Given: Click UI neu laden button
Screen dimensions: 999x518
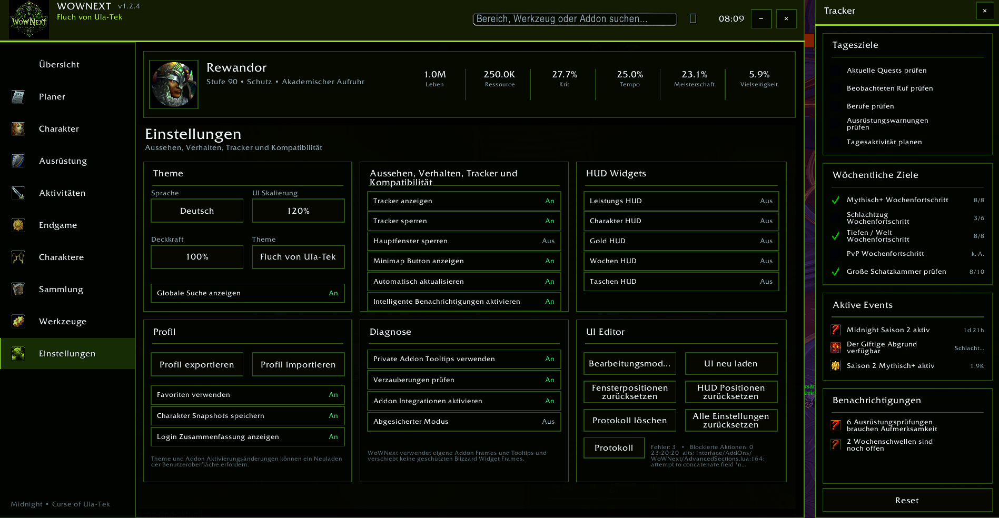Looking at the screenshot, I should tap(731, 364).
